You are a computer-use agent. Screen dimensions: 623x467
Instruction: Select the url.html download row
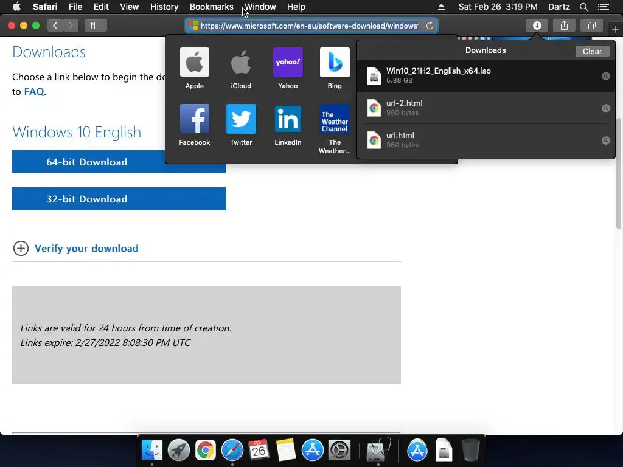coord(486,140)
